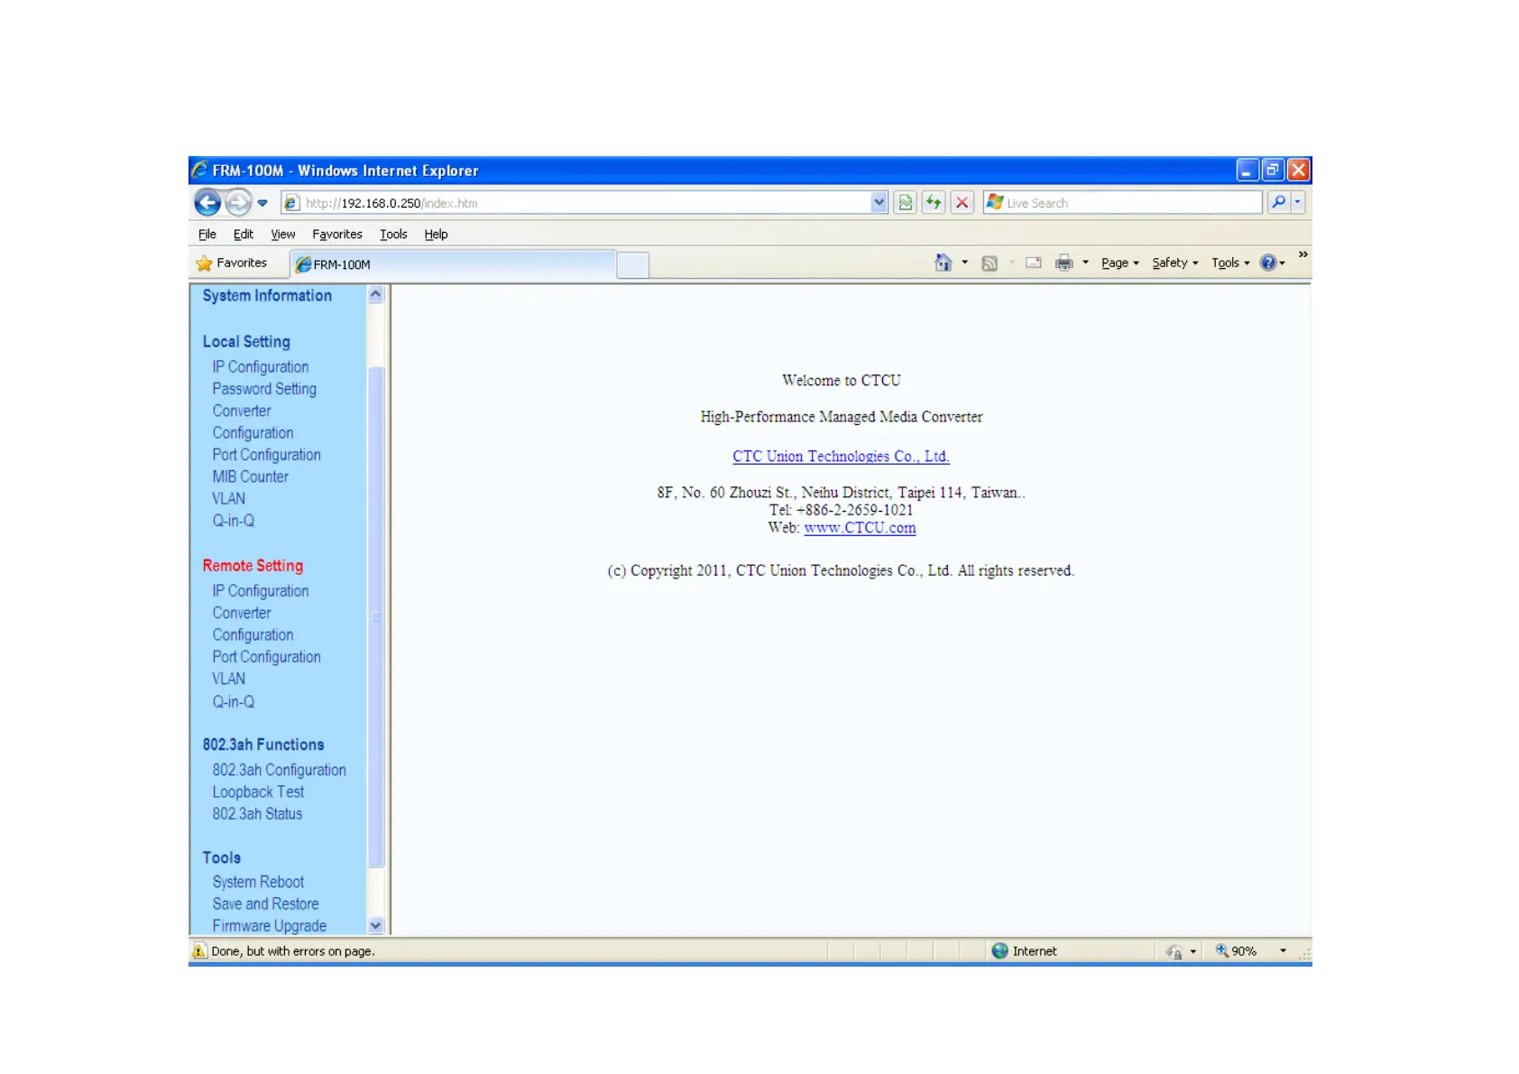The image size is (1519, 1074).
Task: Click the RSS feeds icon
Action: pyautogui.click(x=990, y=264)
